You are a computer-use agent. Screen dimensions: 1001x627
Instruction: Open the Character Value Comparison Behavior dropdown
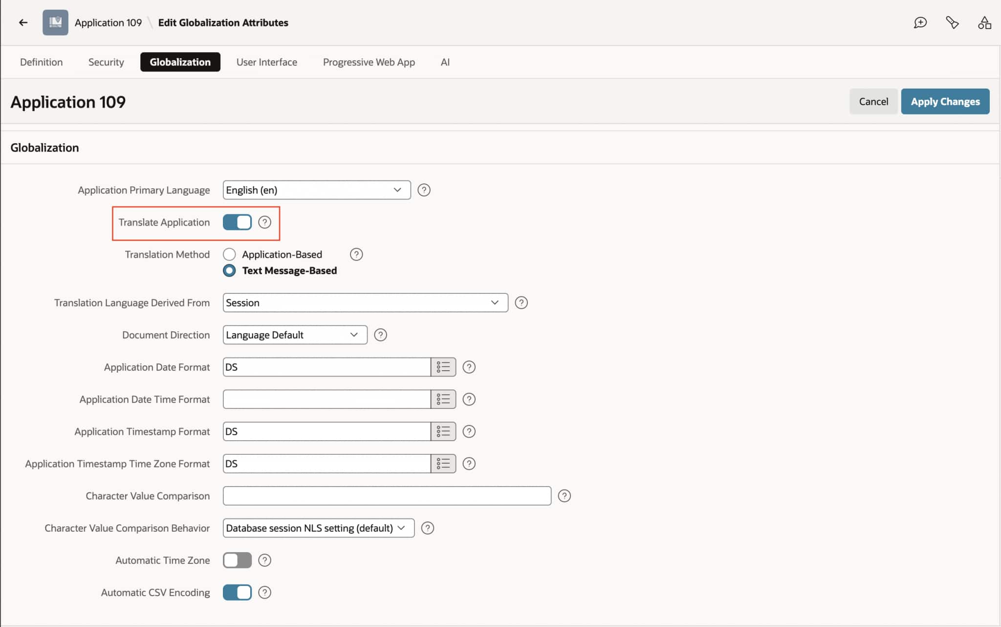[319, 528]
